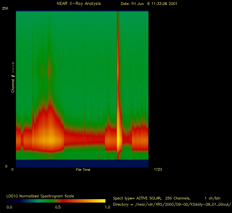Click the 256 y-axis maximum label
This screenshot has height=213, width=232.
(5, 9)
